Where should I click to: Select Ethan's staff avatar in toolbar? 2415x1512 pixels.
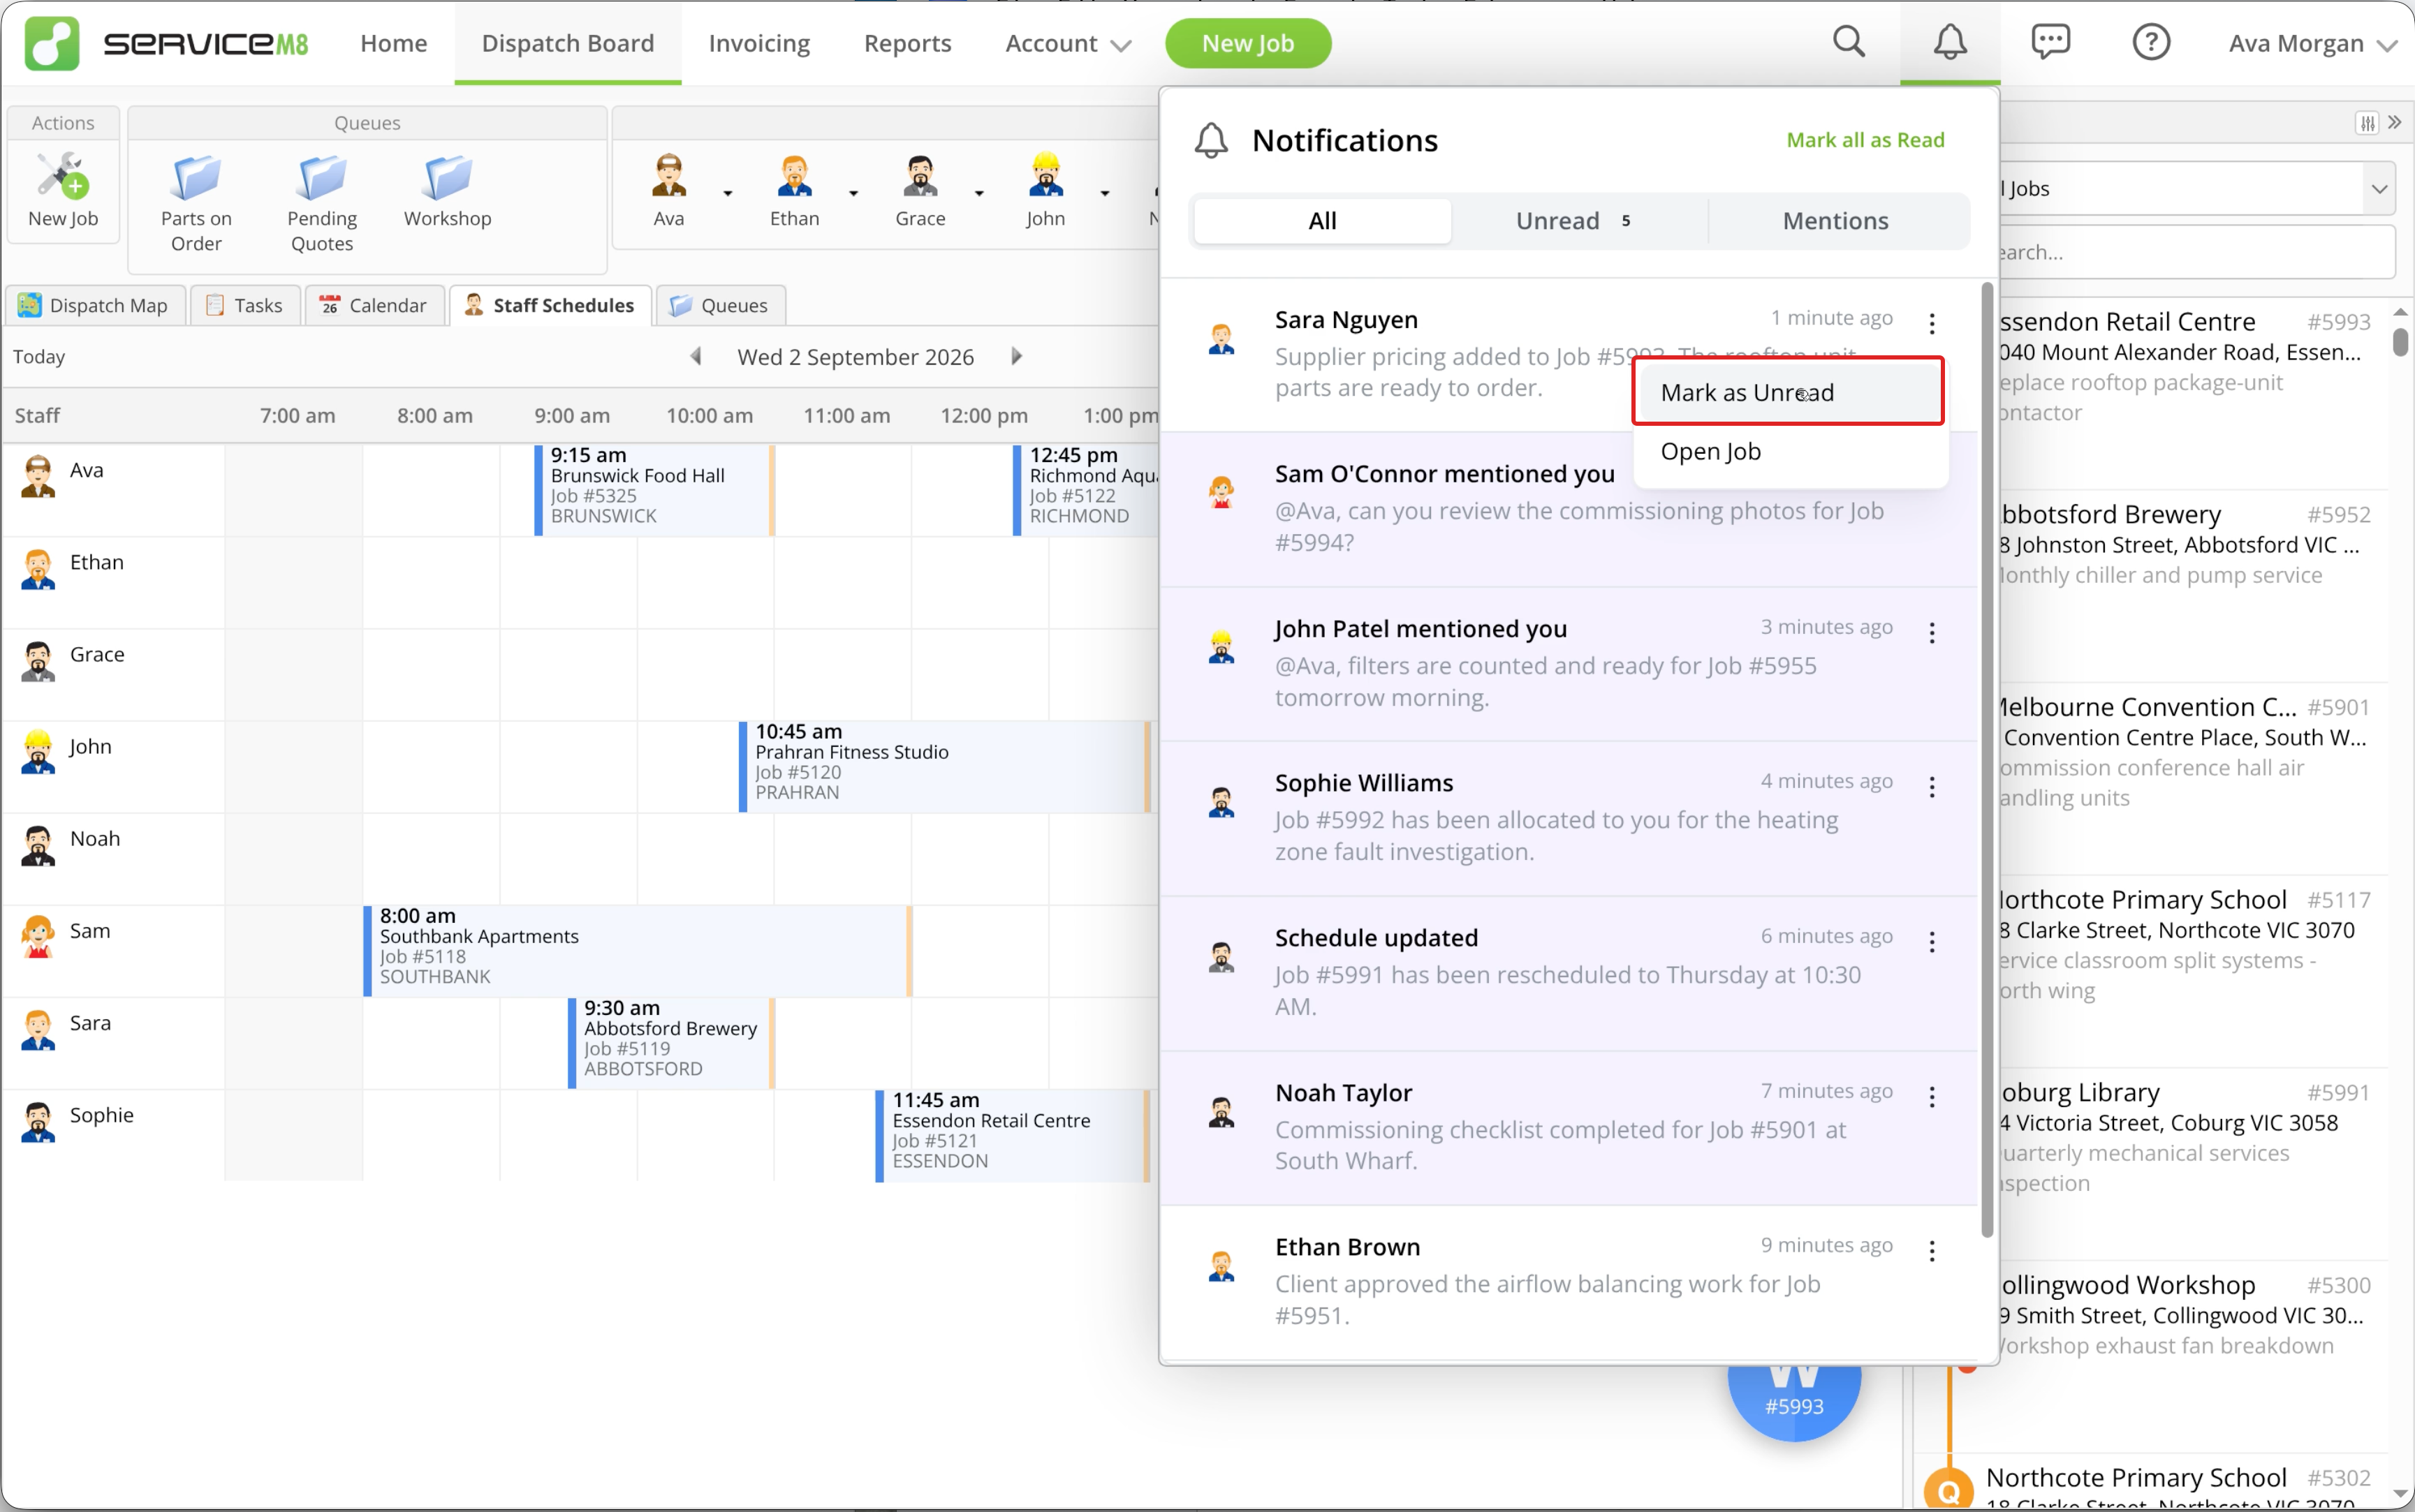[x=794, y=175]
